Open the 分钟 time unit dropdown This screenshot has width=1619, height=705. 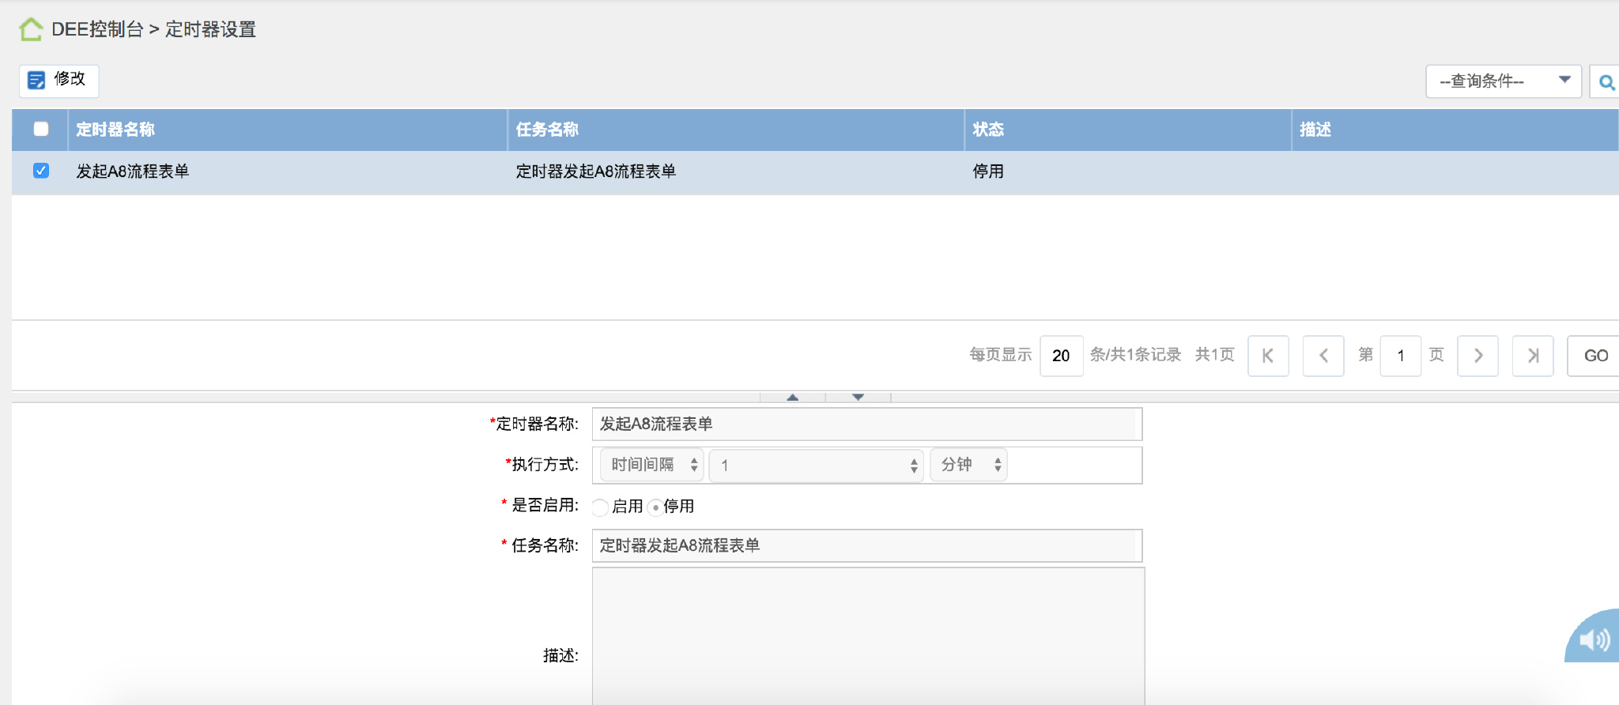coord(968,465)
